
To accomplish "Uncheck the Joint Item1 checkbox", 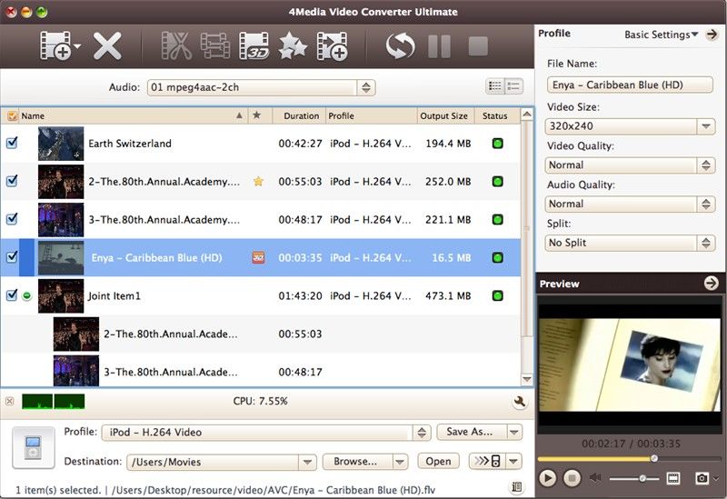I will 12,295.
